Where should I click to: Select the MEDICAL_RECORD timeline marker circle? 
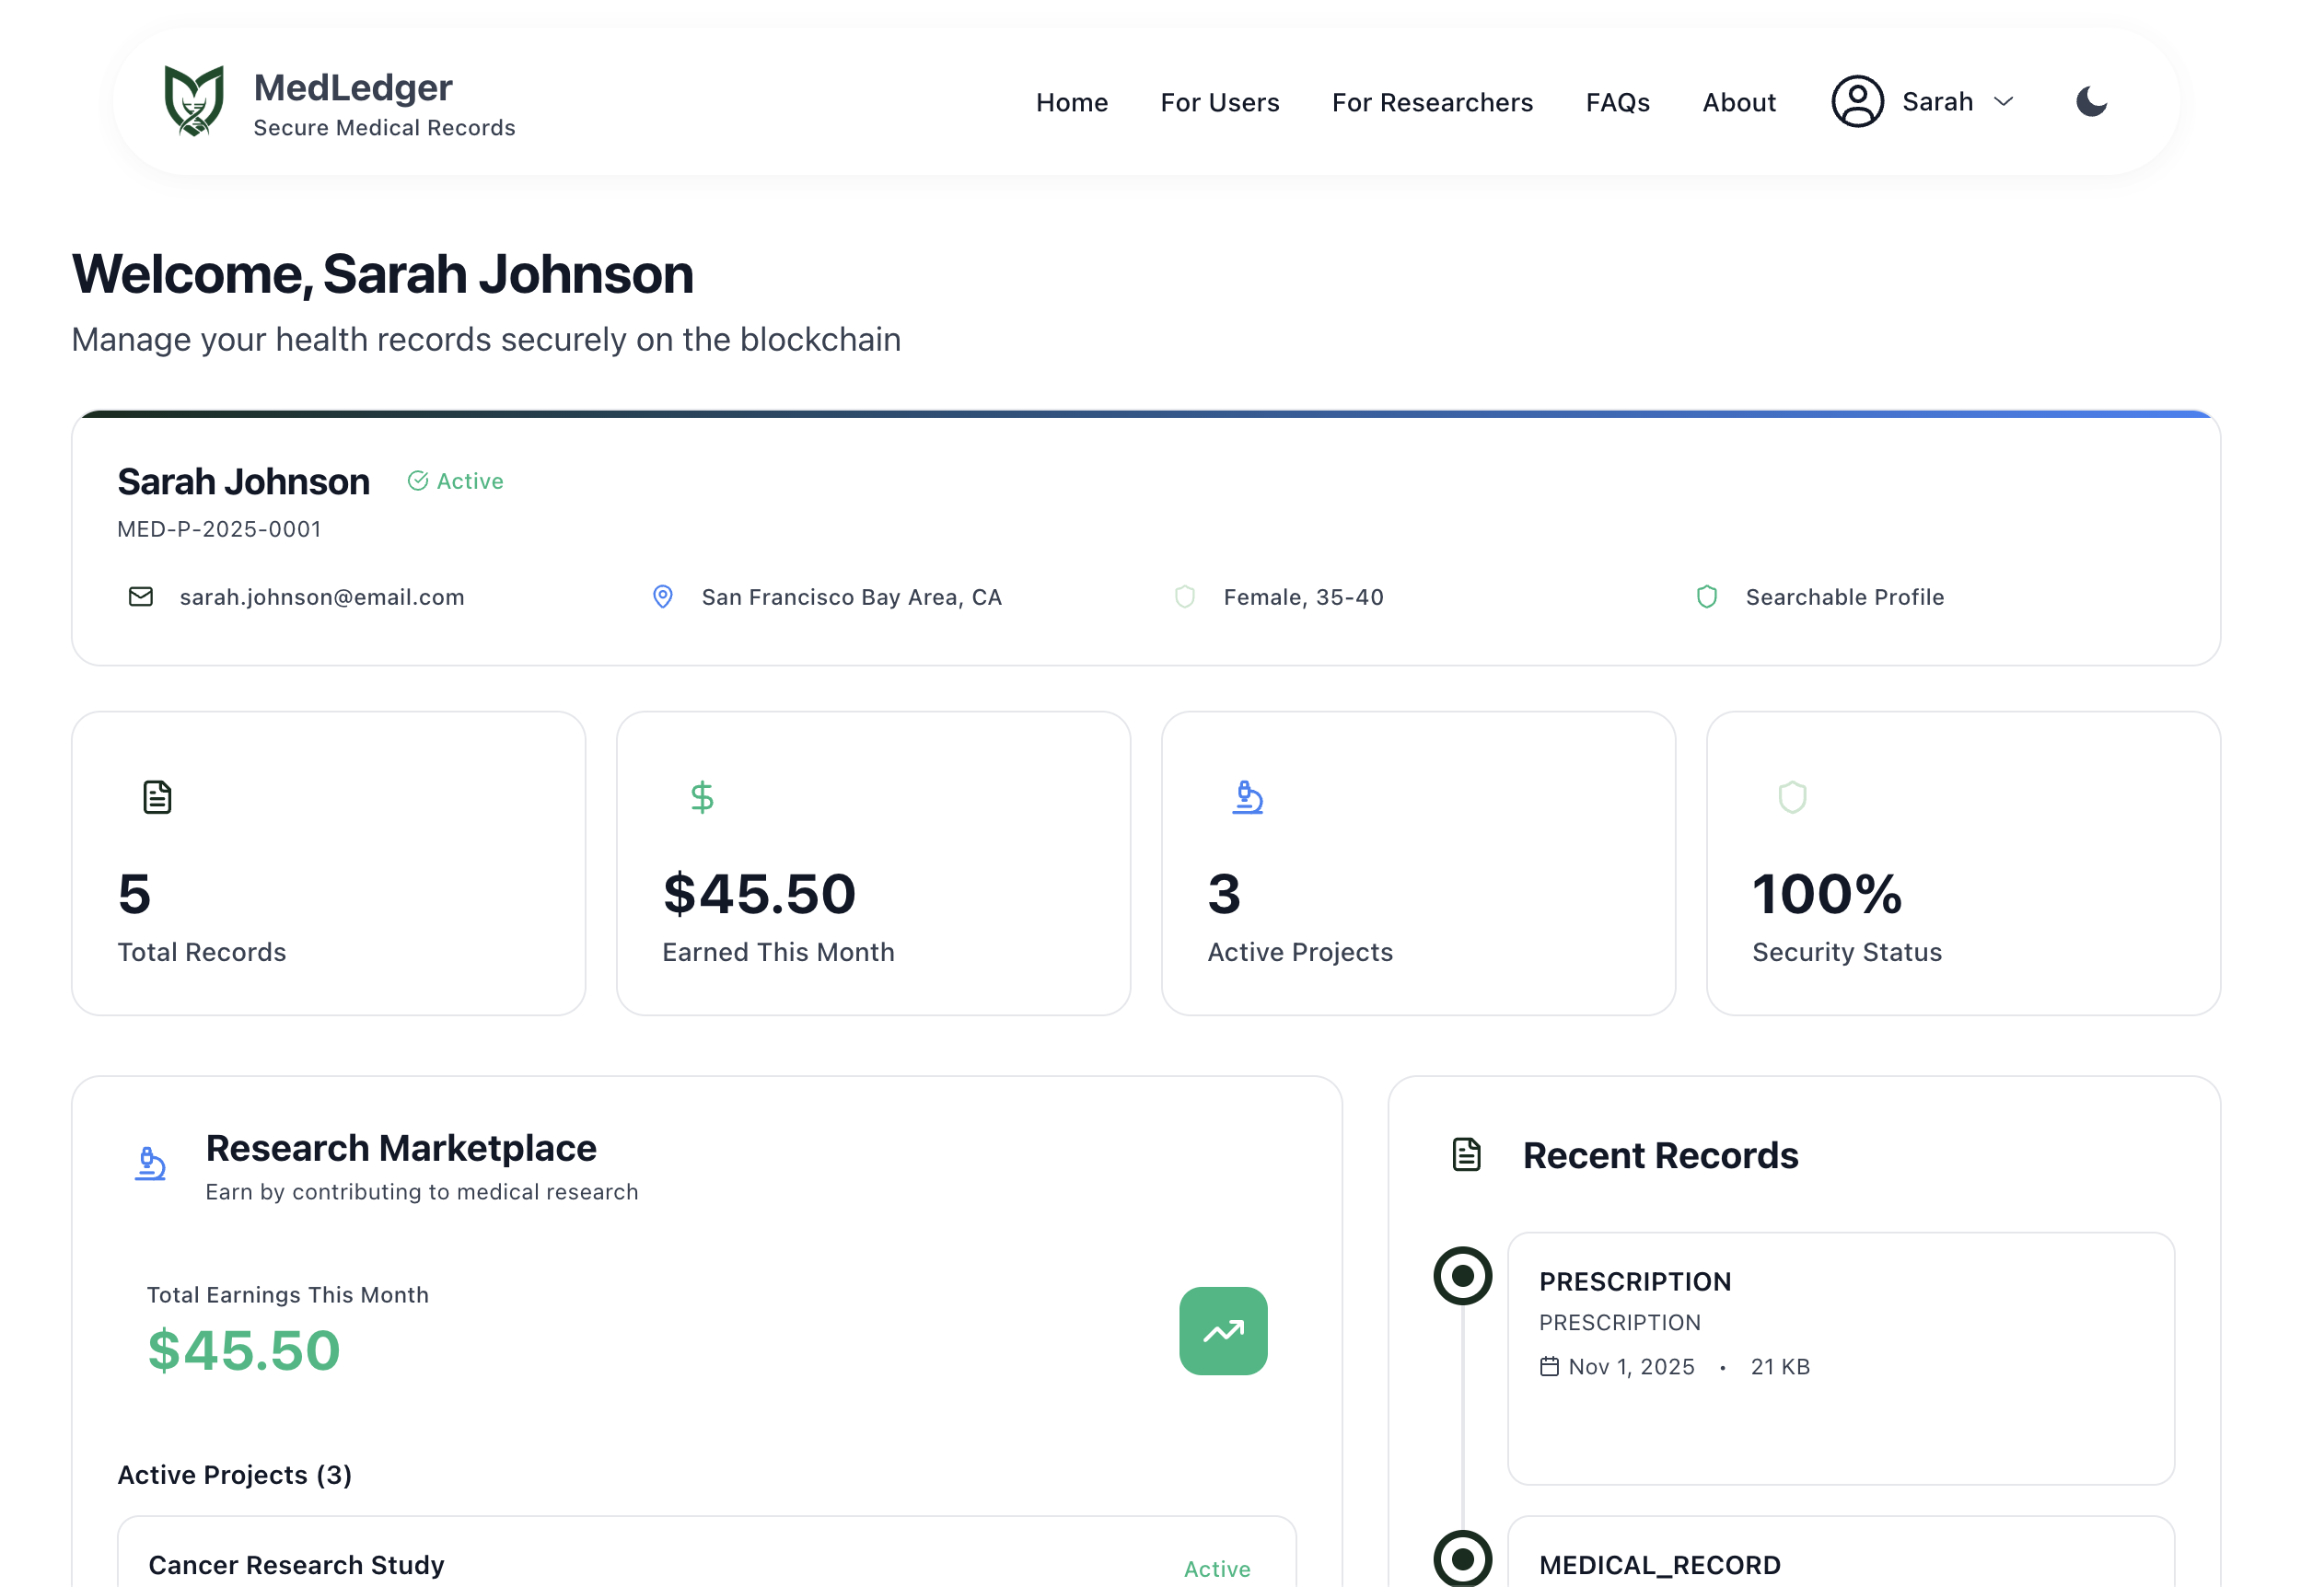coord(1462,1558)
